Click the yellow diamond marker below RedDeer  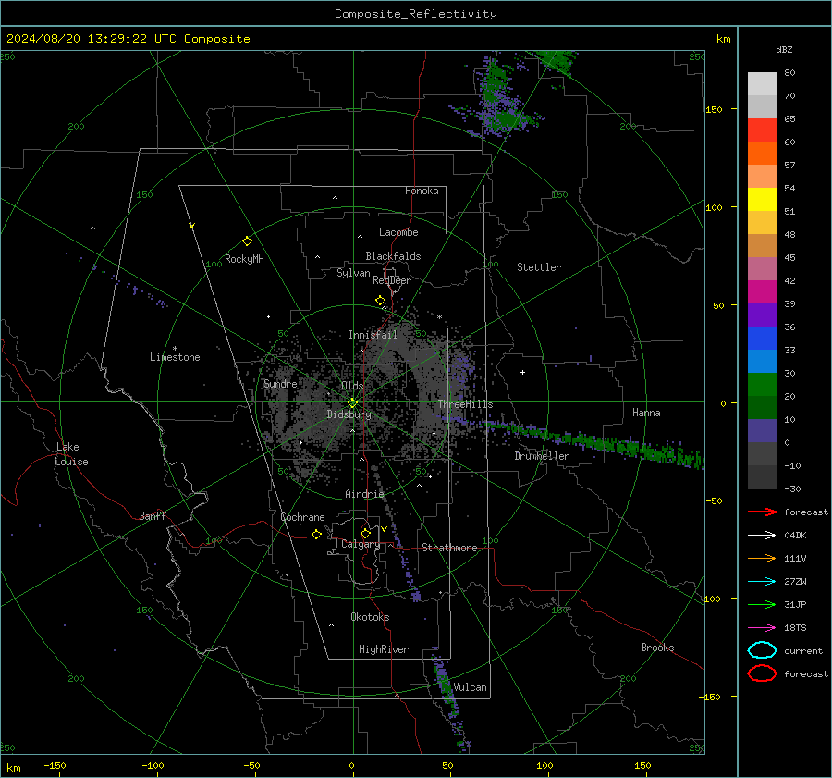point(380,301)
